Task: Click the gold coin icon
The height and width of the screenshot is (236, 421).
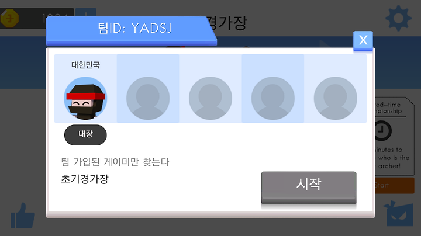Action: pyautogui.click(x=10, y=18)
